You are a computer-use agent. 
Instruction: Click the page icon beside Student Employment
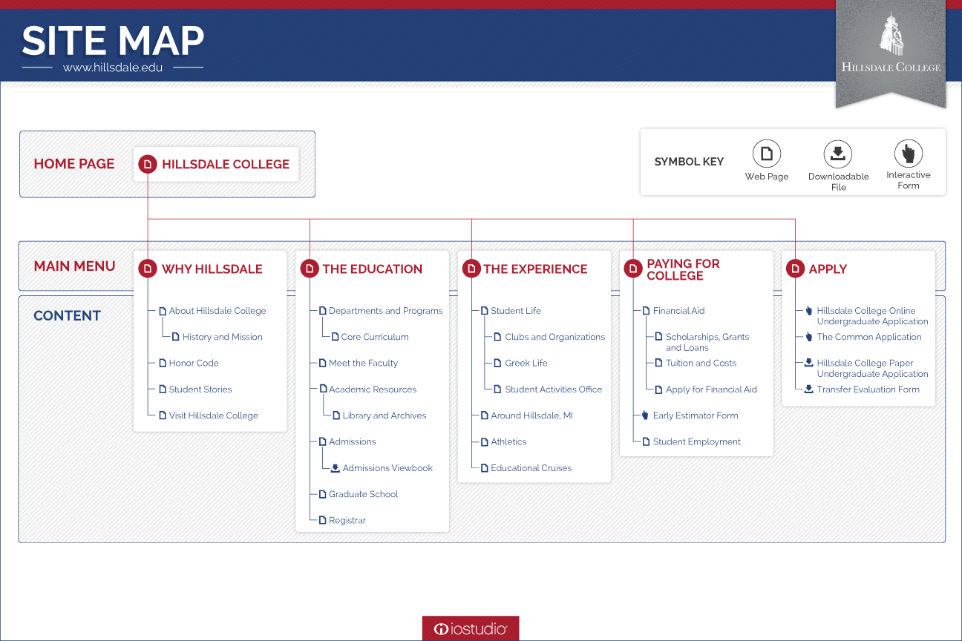[647, 441]
